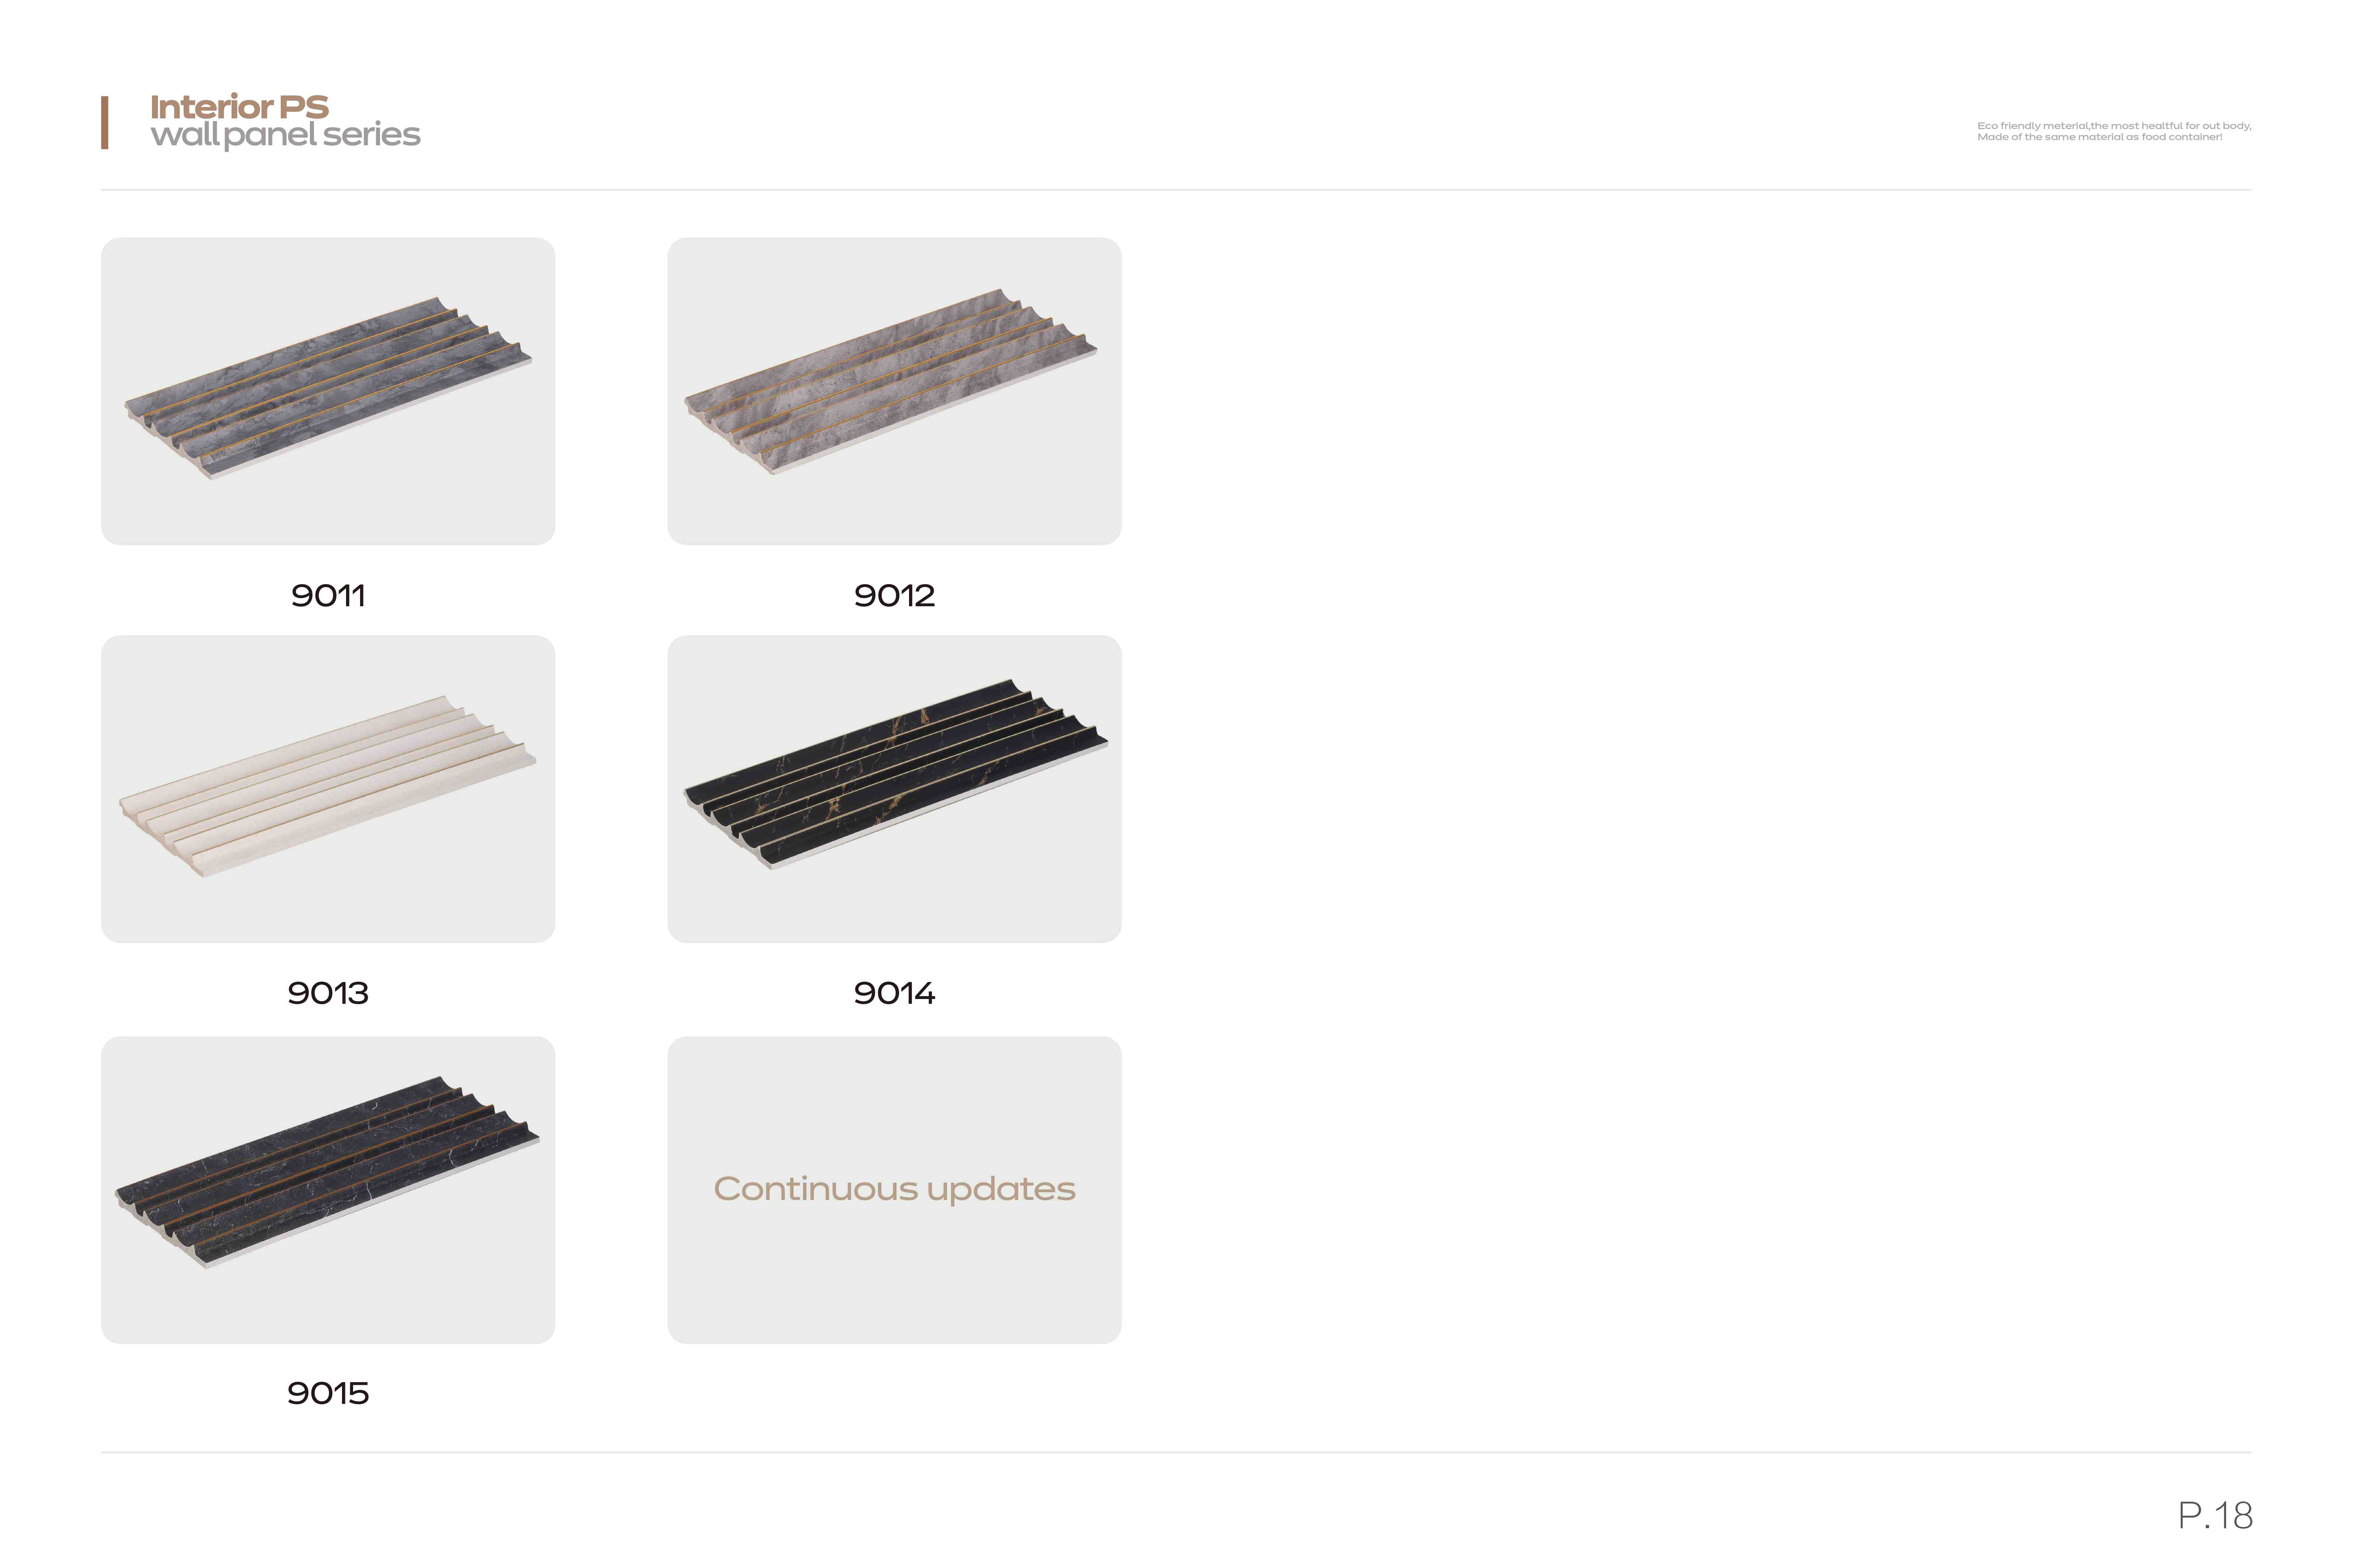Select the 9011 grey marble panel image
This screenshot has width=2353, height=1568.
[328, 391]
